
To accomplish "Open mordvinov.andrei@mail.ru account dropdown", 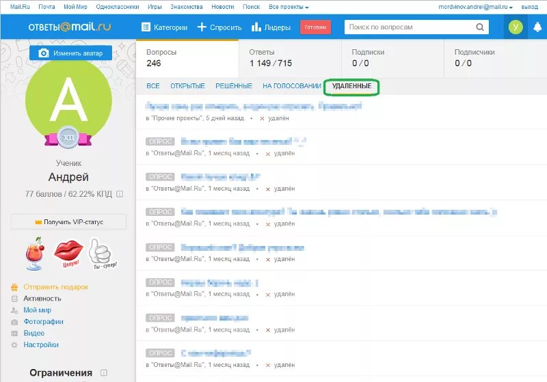I will pos(475,7).
